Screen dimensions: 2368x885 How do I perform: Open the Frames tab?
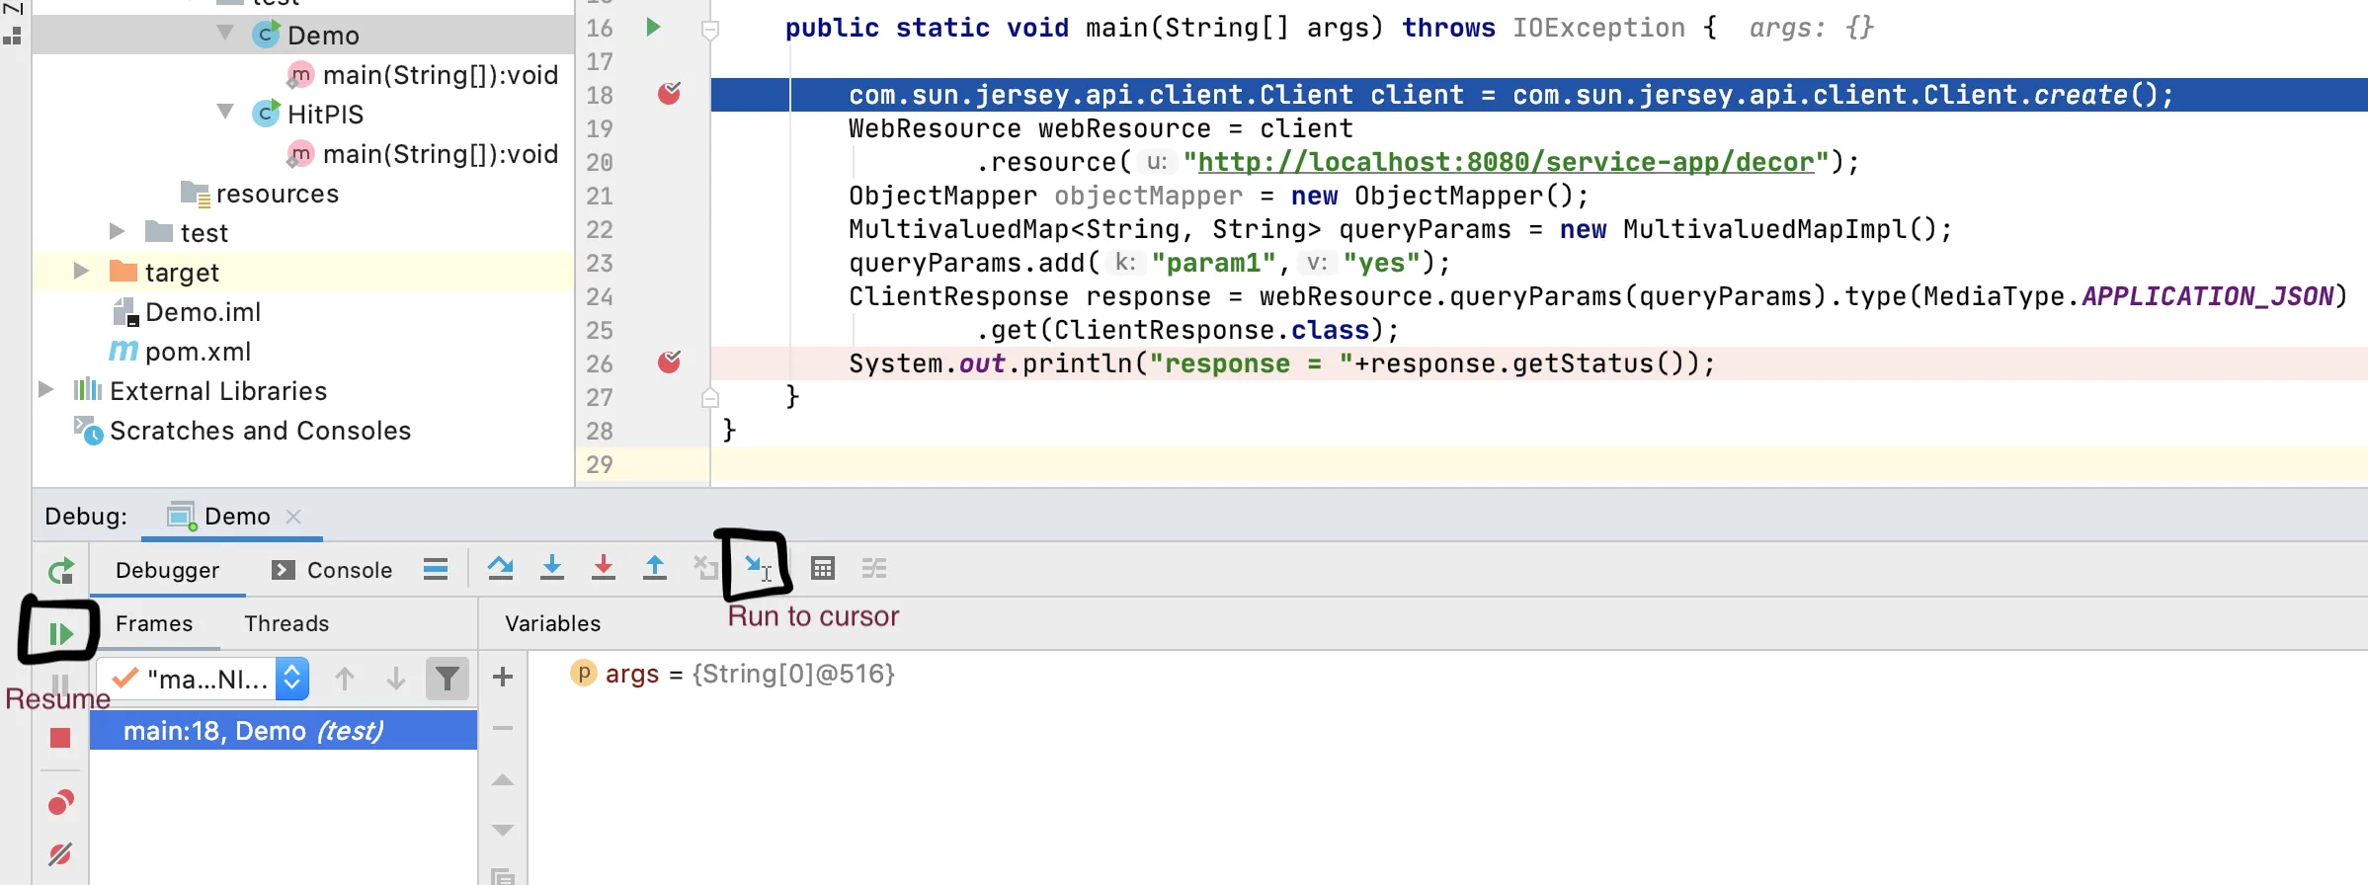point(154,623)
